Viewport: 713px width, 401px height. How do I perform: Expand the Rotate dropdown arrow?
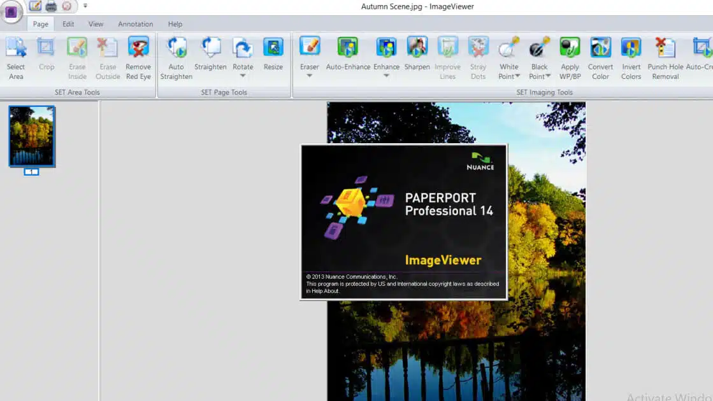click(243, 76)
